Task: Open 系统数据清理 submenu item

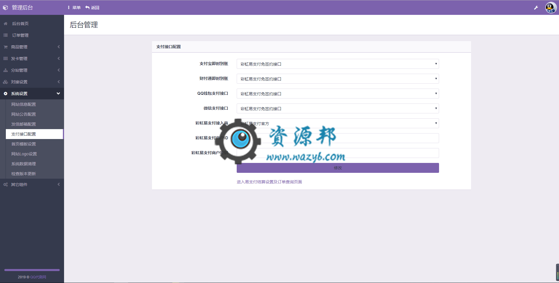Action: tap(34, 164)
